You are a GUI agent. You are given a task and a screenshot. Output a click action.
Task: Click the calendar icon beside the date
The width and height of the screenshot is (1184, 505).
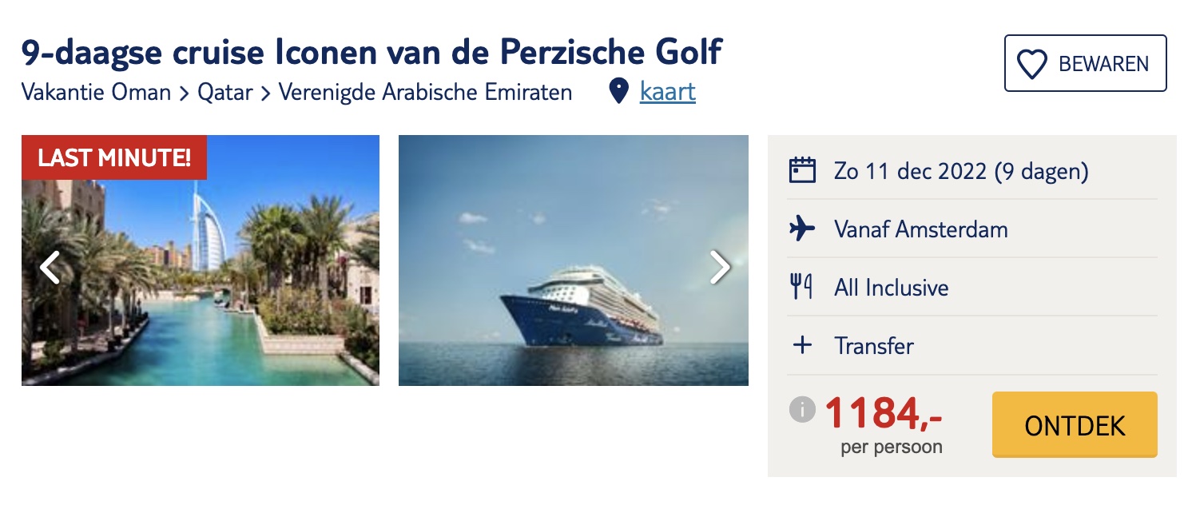click(x=802, y=170)
